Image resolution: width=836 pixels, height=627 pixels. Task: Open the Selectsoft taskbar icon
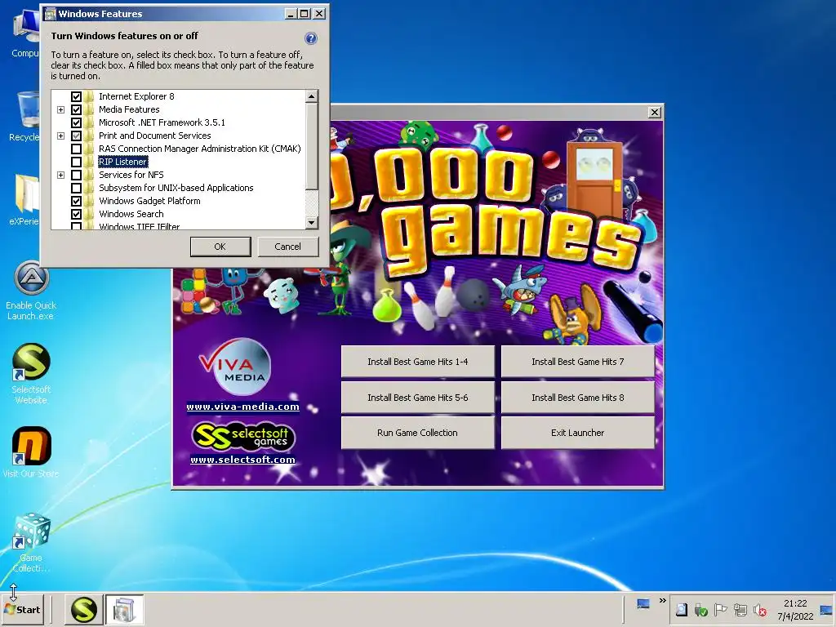click(x=84, y=609)
